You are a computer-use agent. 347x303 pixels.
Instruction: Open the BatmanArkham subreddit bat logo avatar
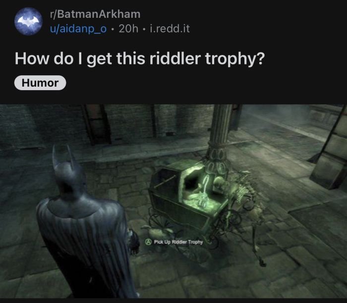pos(29,21)
